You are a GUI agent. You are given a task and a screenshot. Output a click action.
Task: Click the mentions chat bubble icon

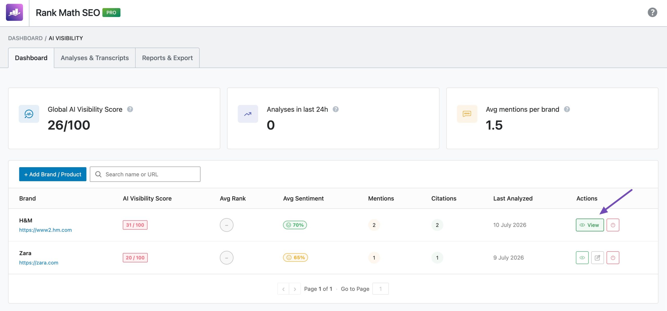pos(467,114)
